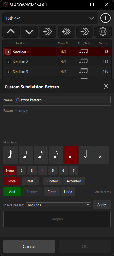Maximize the SH4DOWNOME window
Viewport: 114px width, 256px height.
tap(92, 5)
